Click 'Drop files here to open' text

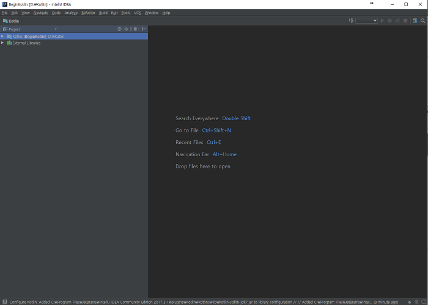[x=203, y=167]
